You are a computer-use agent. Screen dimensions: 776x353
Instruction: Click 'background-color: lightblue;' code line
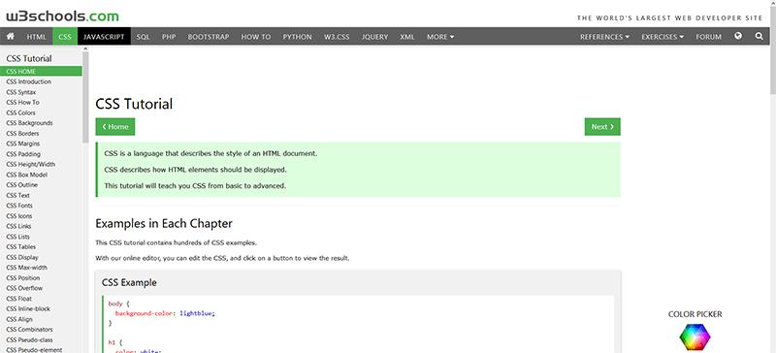pos(165,313)
